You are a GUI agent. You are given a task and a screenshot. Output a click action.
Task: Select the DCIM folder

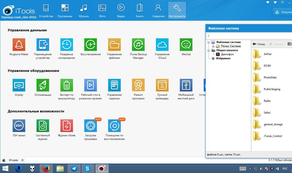(x=267, y=66)
